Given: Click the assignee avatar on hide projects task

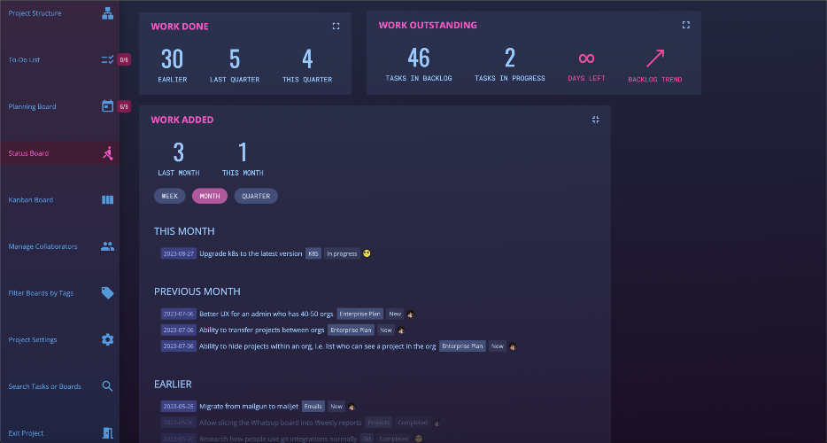Looking at the screenshot, I should 513,347.
